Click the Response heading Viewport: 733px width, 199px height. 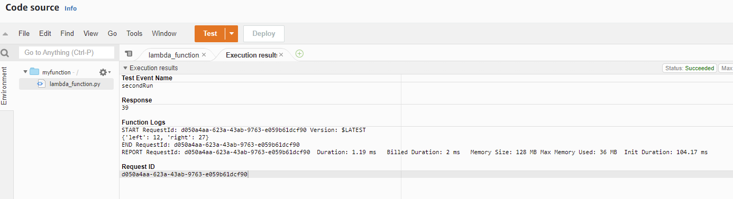click(137, 100)
